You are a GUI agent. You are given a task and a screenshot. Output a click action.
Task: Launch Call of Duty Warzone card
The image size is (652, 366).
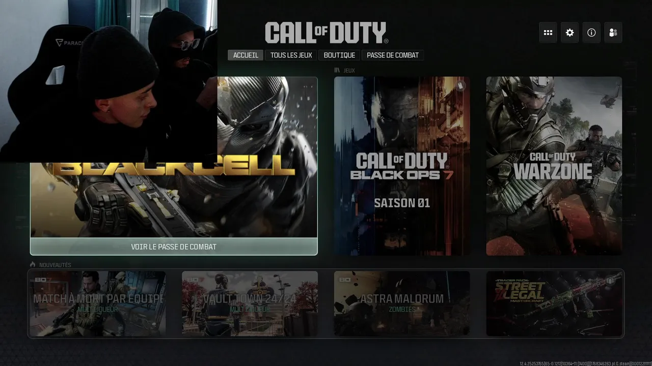[x=554, y=166]
